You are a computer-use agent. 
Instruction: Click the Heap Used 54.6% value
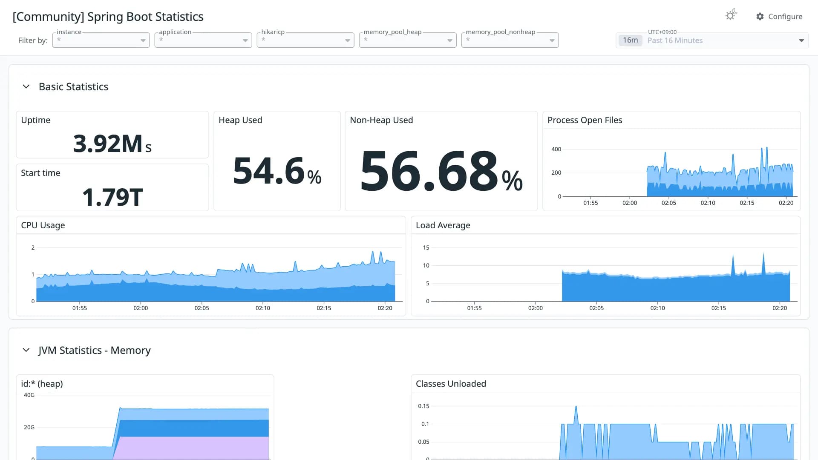click(277, 171)
